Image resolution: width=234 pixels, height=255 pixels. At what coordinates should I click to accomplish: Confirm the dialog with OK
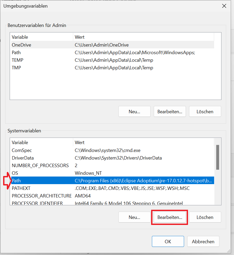(x=168, y=241)
